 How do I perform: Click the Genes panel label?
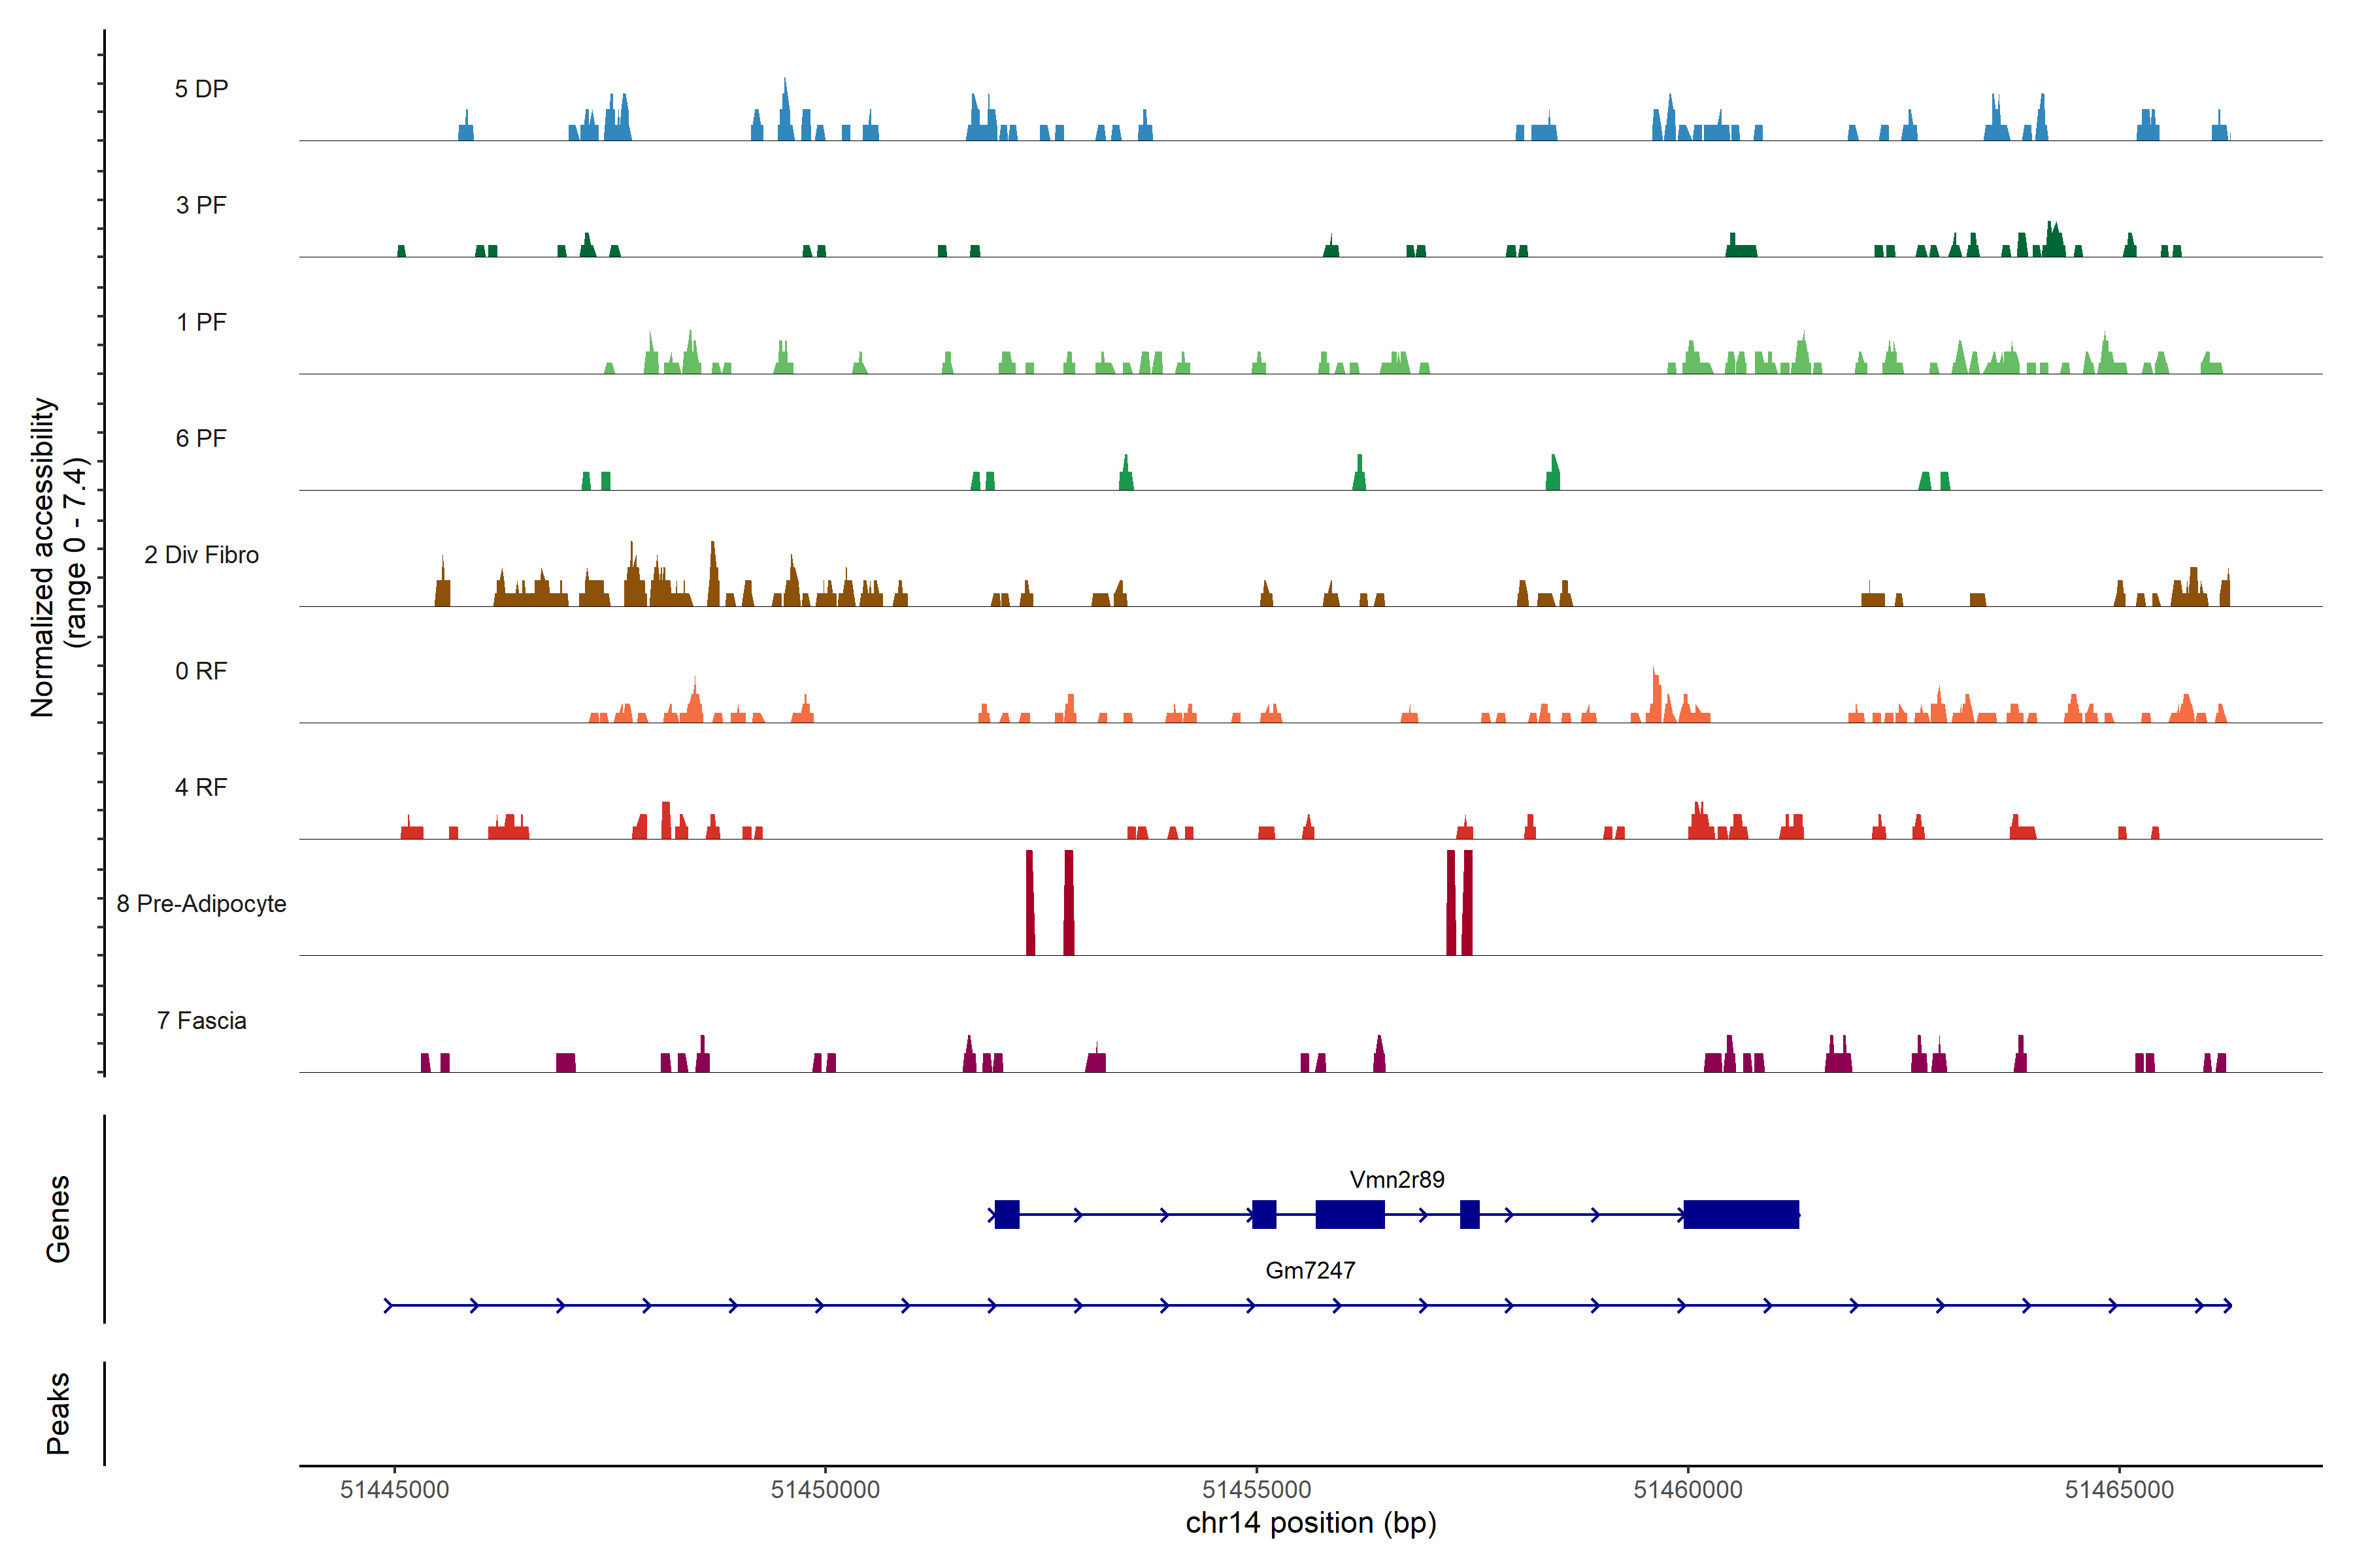58,1219
